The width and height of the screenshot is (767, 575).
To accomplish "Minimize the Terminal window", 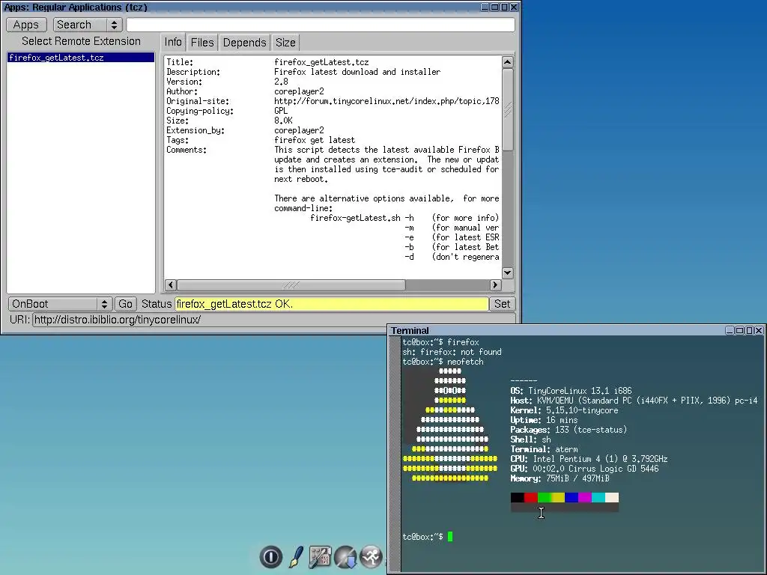I will click(x=730, y=330).
